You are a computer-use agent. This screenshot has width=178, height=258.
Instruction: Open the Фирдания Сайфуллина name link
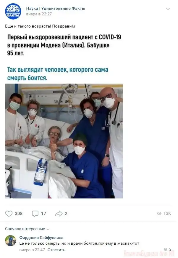coord(41,238)
